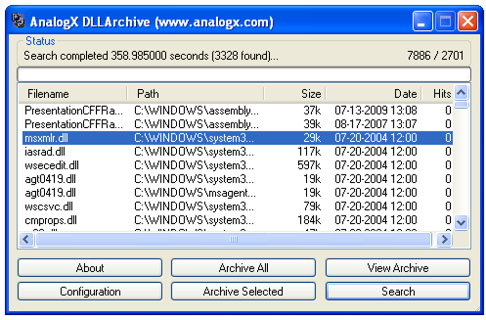
Task: Select the cmprops.dll row
Action: (237, 220)
